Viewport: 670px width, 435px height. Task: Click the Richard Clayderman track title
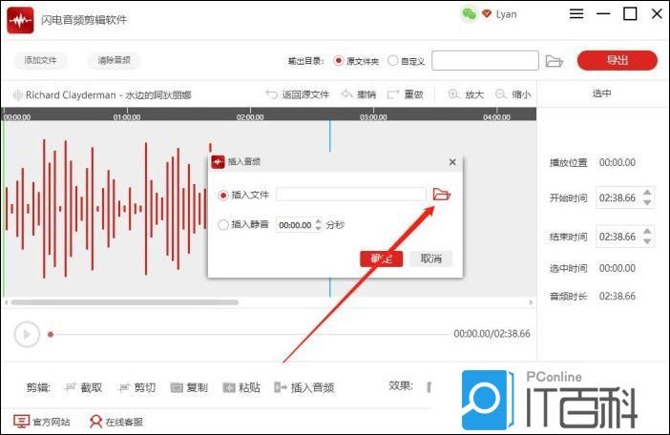(x=108, y=94)
